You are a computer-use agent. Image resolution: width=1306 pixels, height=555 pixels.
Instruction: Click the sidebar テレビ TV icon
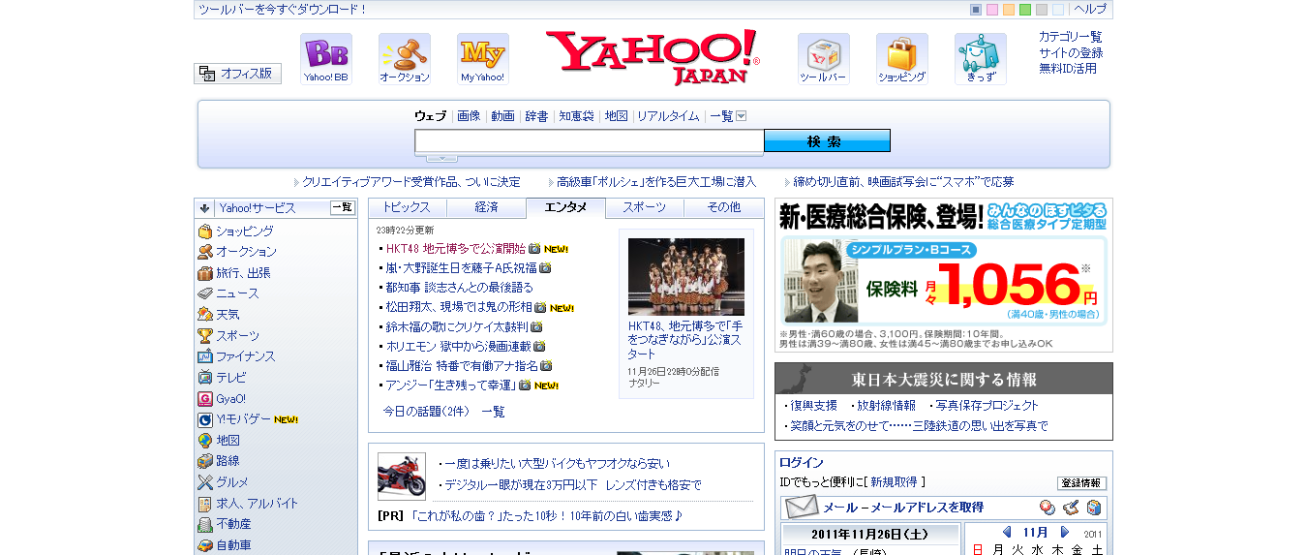(x=205, y=378)
